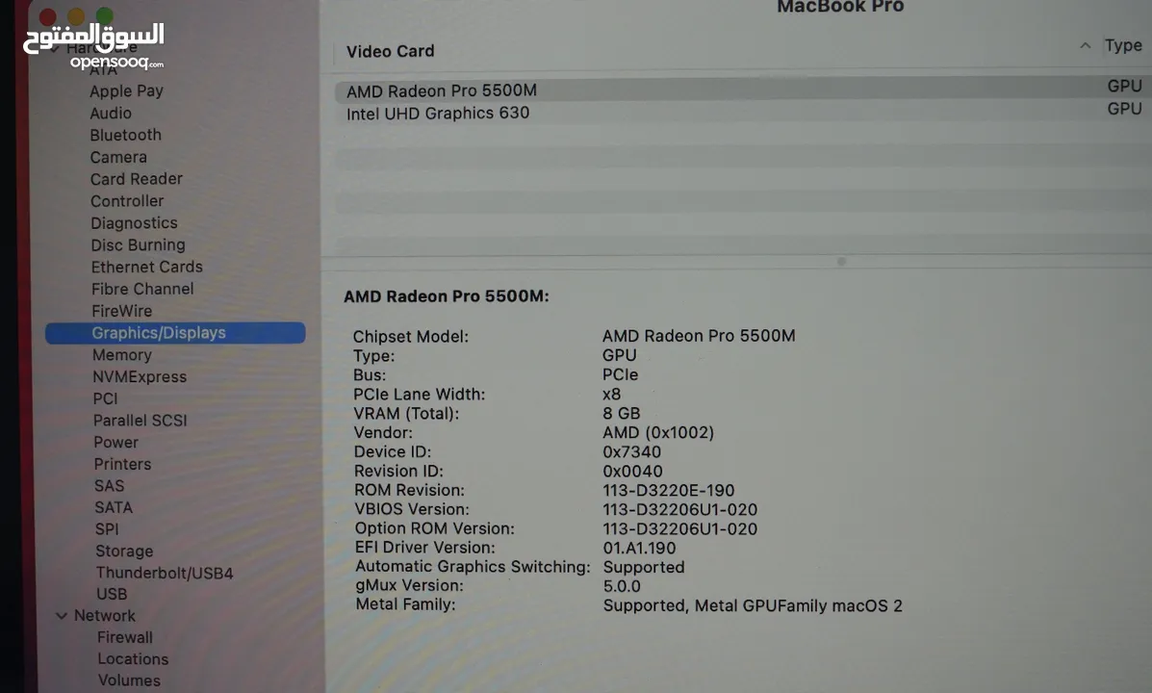Click the yellow minimize traffic light
Viewport: 1152px width, 693px height.
coord(74,15)
